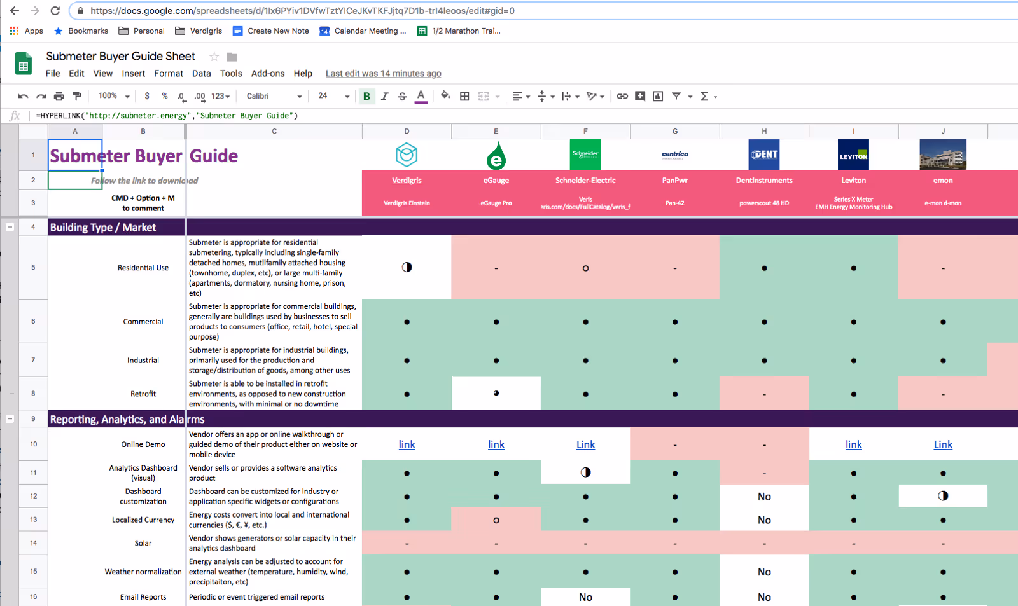Toggle strikethrough formatting

point(402,96)
